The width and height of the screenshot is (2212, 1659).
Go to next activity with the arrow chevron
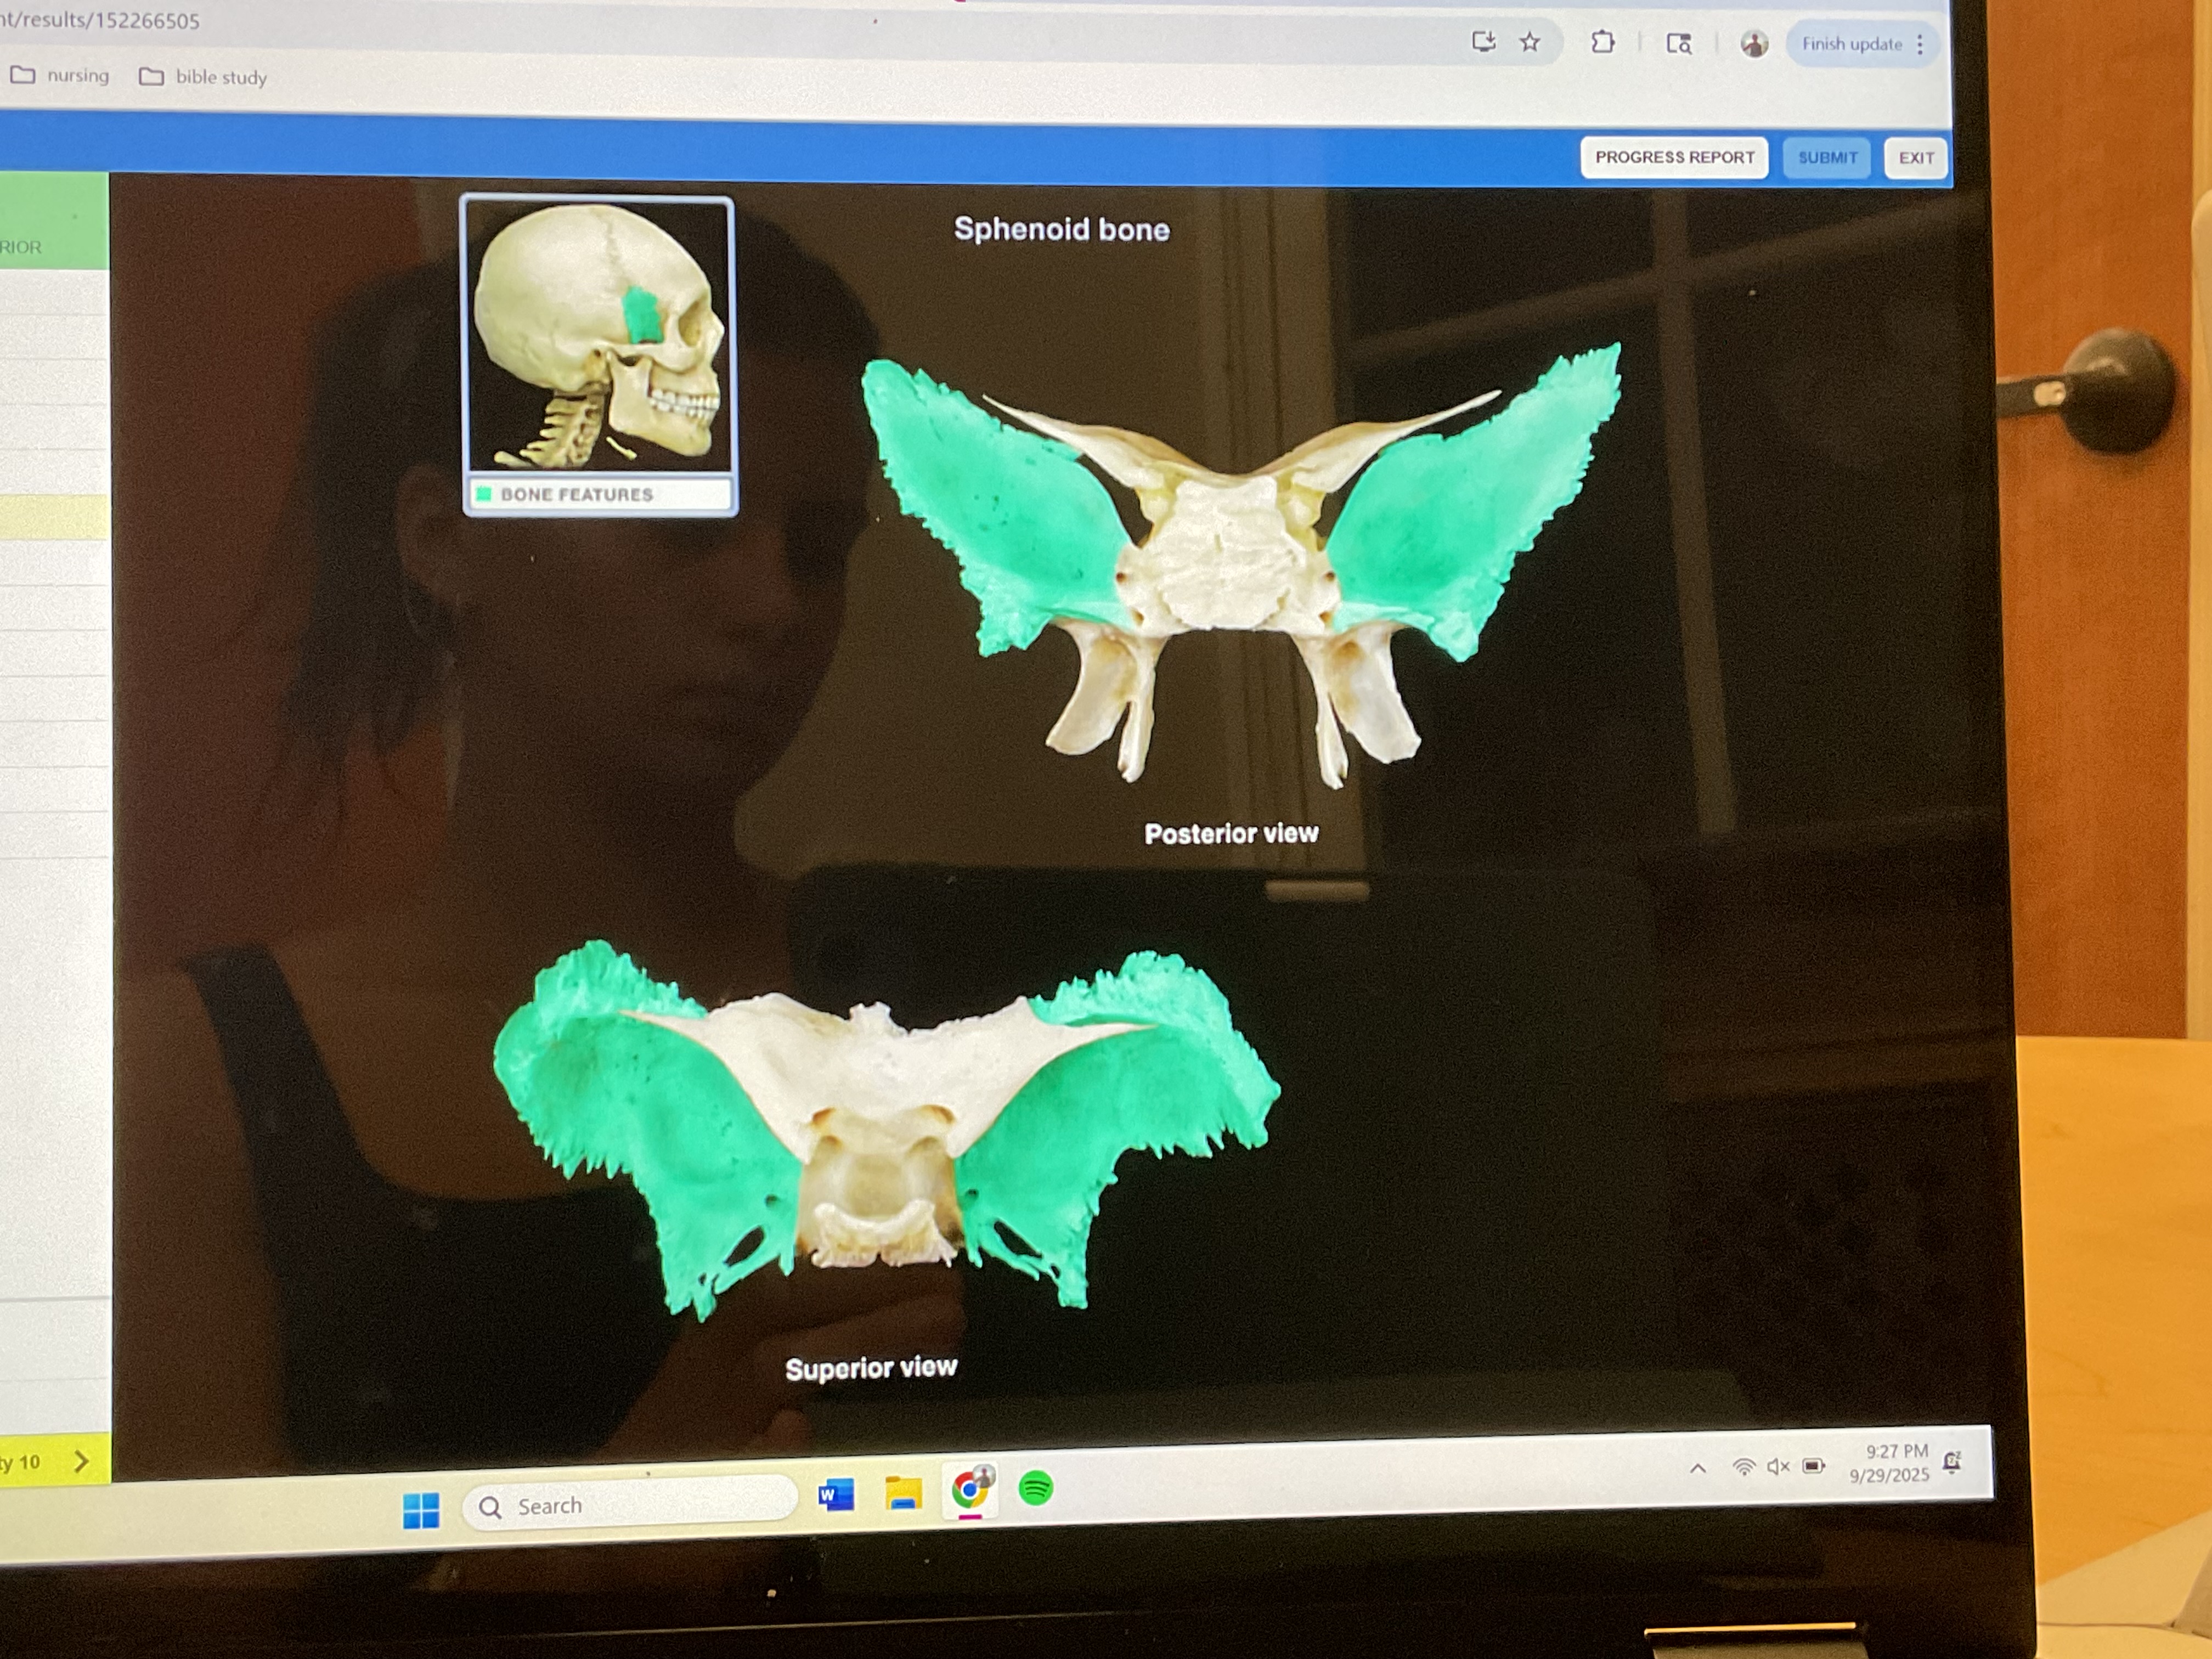tap(82, 1462)
